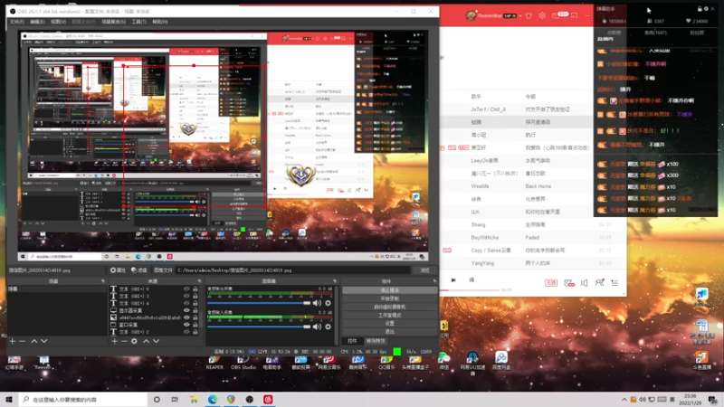
Task: Adjust desktop audio volume slider in mixer
Action: click(259, 303)
